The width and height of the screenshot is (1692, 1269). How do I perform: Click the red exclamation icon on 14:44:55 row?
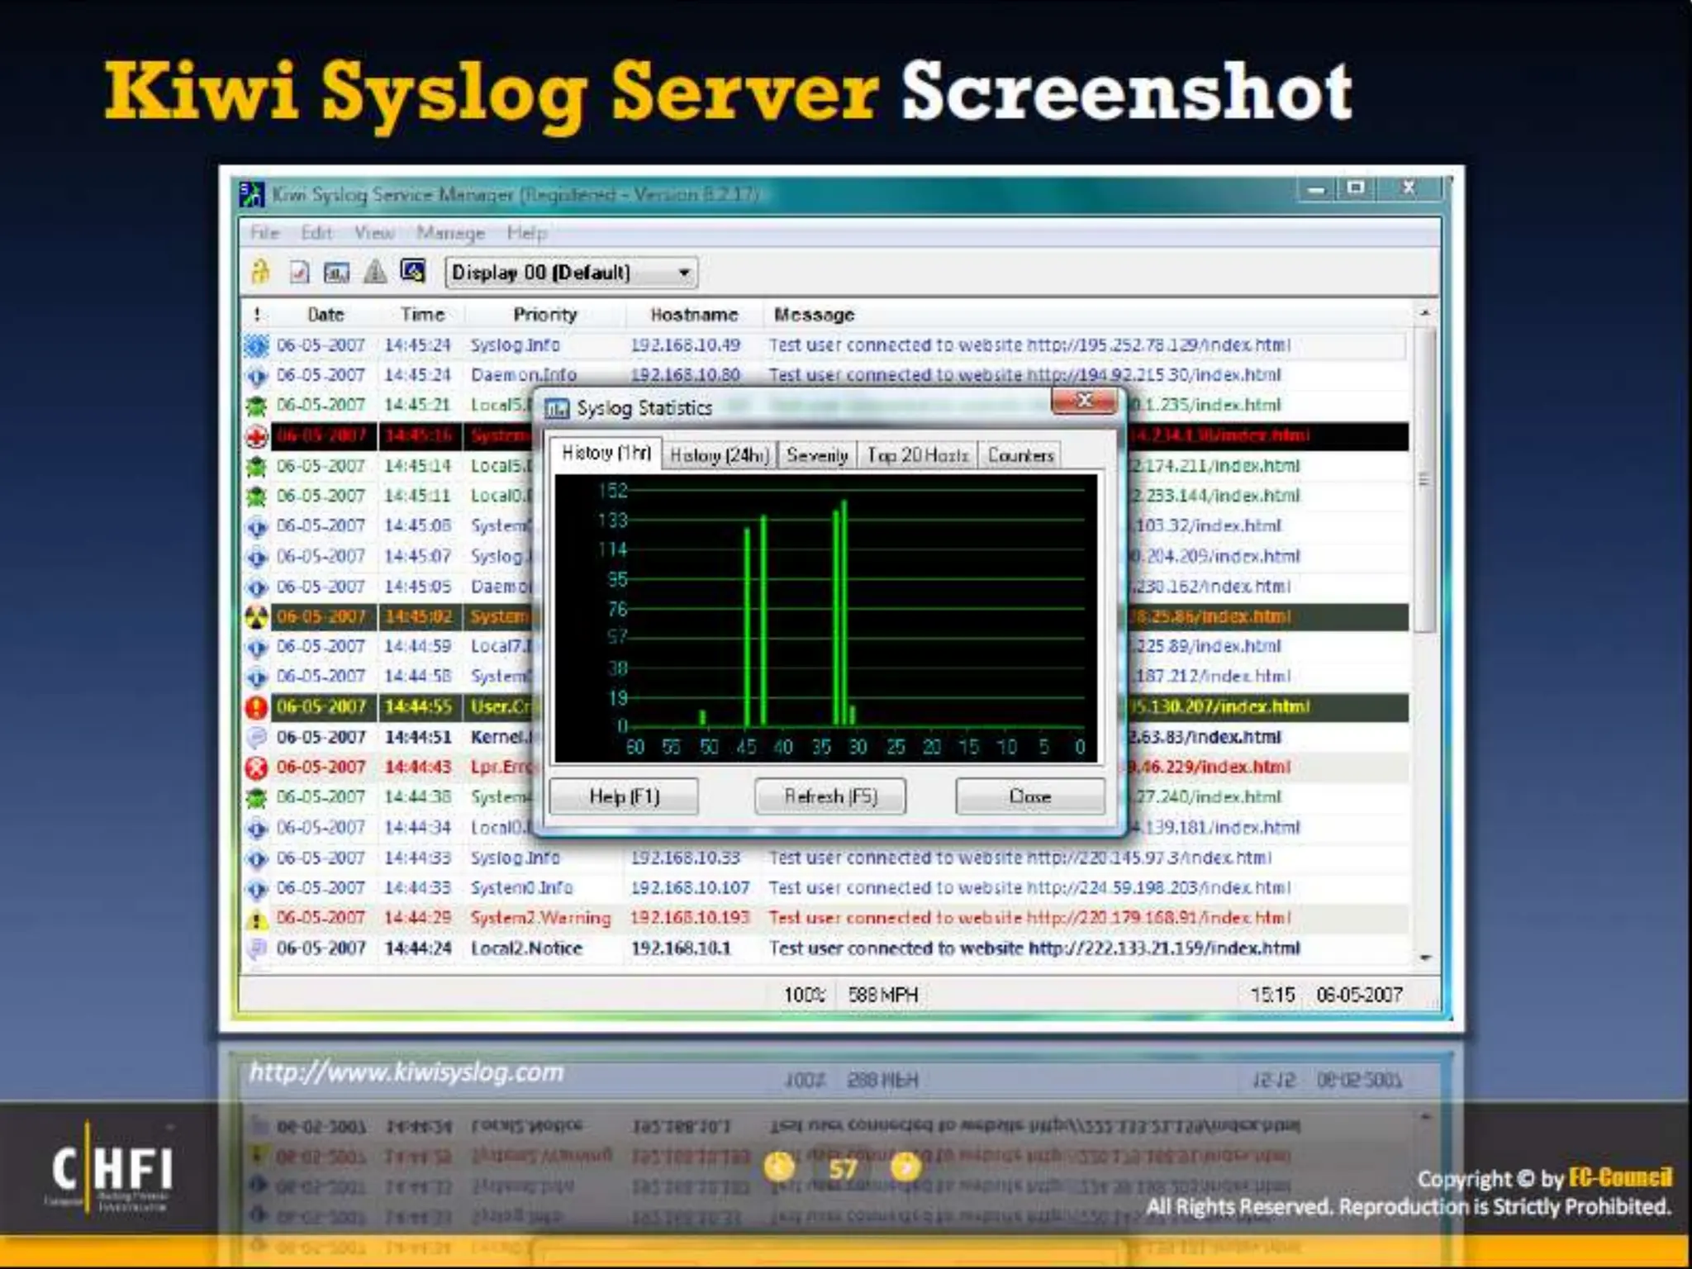point(257,707)
